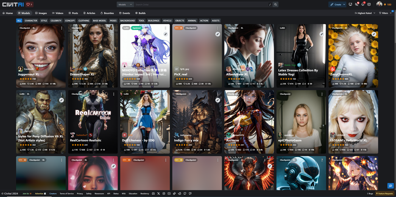
Task: Click the link icon on Latex Dresses card
Action: (322, 34)
